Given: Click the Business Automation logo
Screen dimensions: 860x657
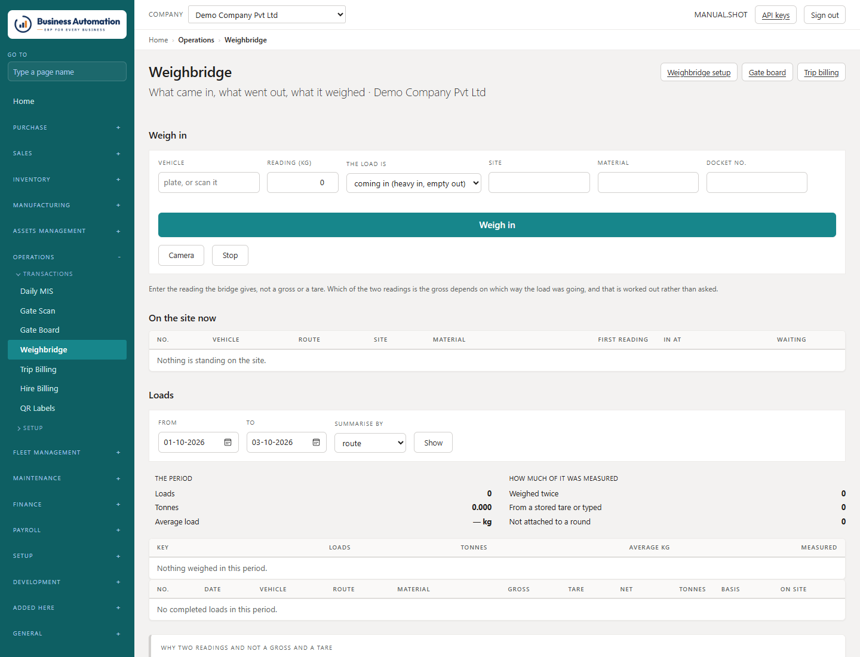Looking at the screenshot, I should [x=67, y=24].
